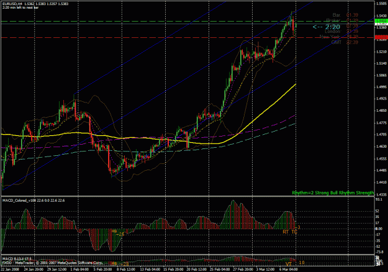This screenshot has height=272, width=388.
Task: Click the 1.4925 price scale label
Action: click(x=381, y=99)
